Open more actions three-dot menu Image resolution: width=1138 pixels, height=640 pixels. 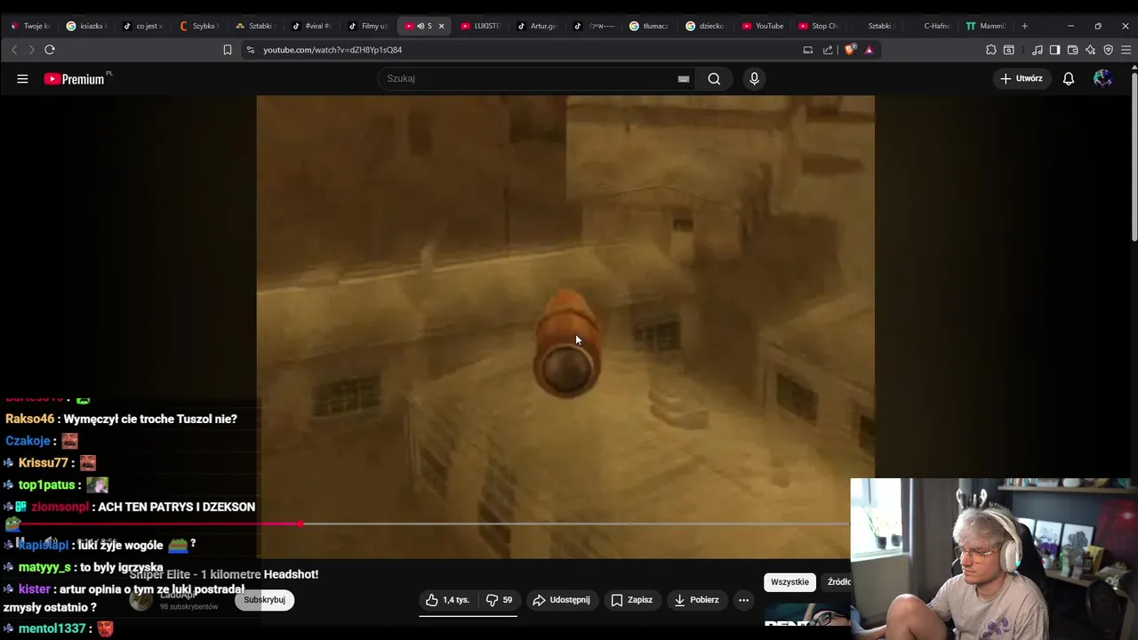(x=743, y=600)
